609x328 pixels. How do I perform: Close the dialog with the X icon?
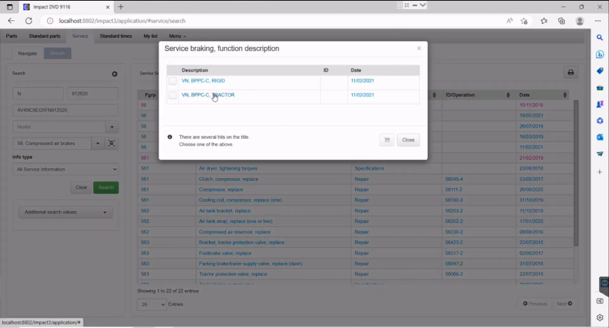pos(419,49)
